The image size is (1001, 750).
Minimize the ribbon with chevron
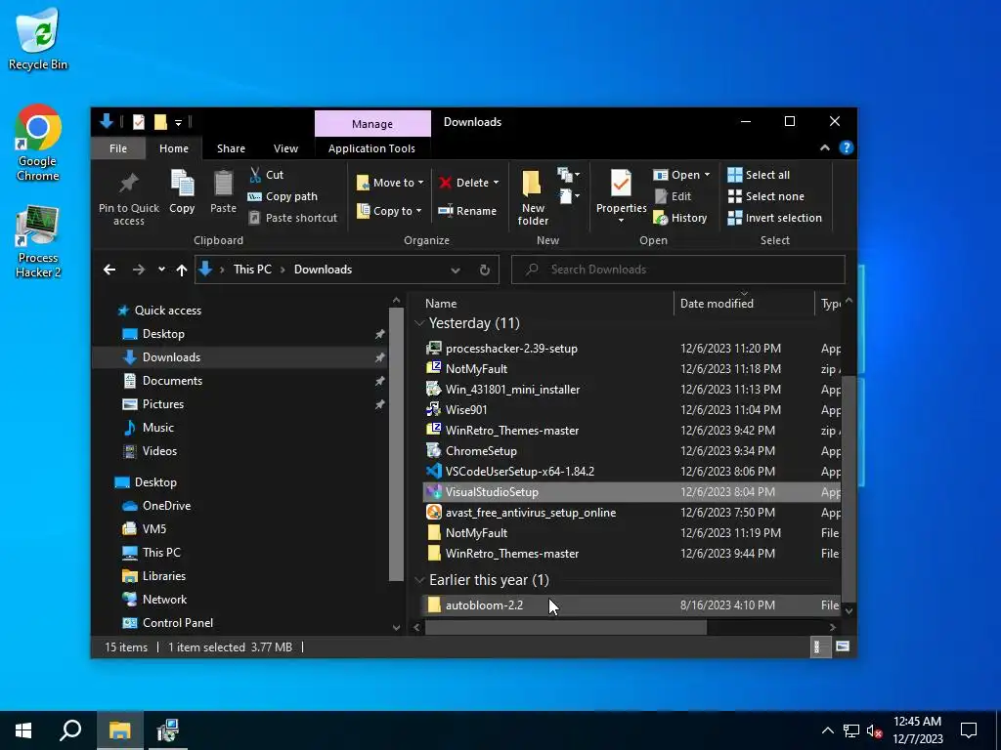tap(825, 148)
